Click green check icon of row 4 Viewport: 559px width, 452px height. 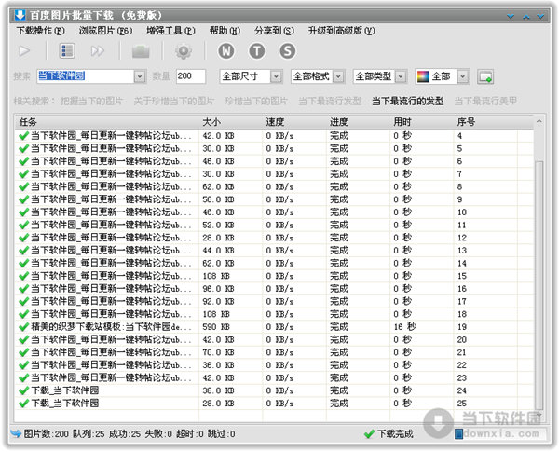[x=23, y=136]
